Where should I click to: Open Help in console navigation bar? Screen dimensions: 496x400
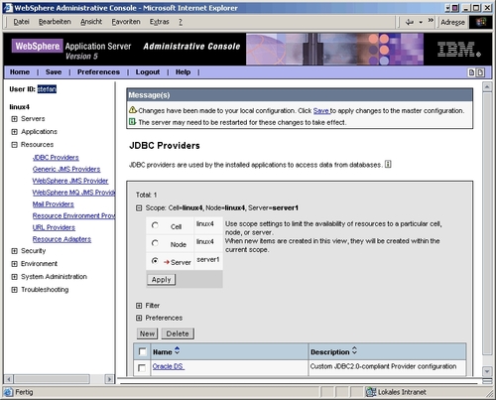tap(183, 72)
